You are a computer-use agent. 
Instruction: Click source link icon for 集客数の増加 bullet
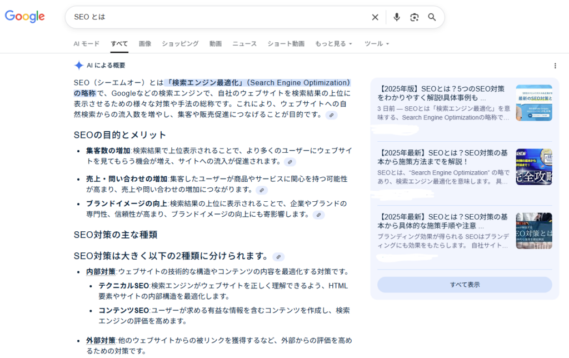(290, 162)
